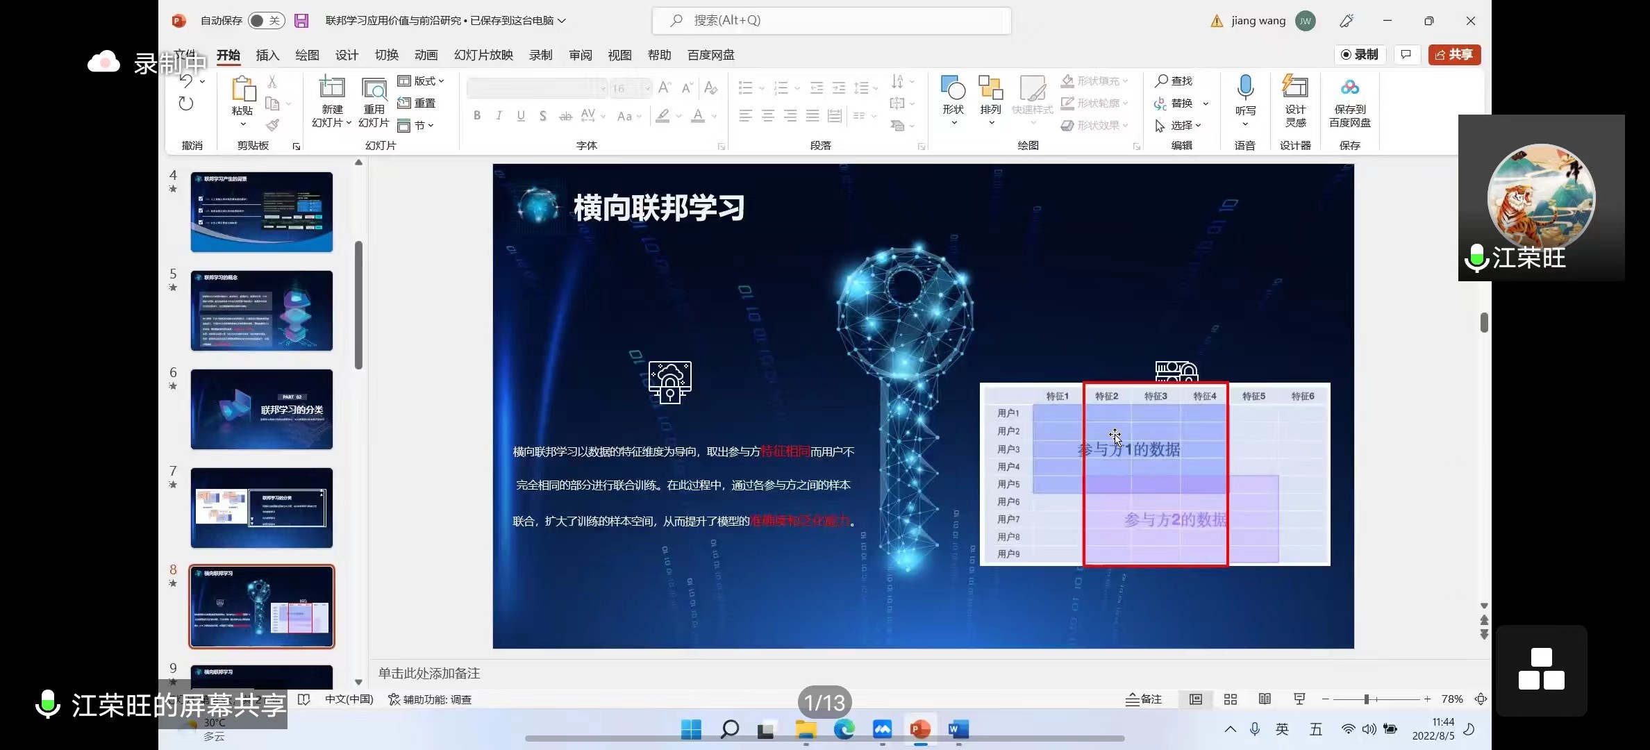
Task: Toggle the Notes pane button
Action: pos(1144,699)
